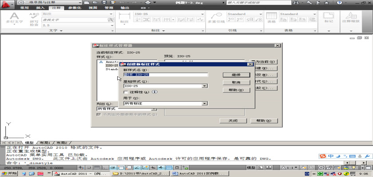The height and width of the screenshot is (177, 373).
Task: Toggle Infer Constraints in the status bar
Action: [81, 168]
